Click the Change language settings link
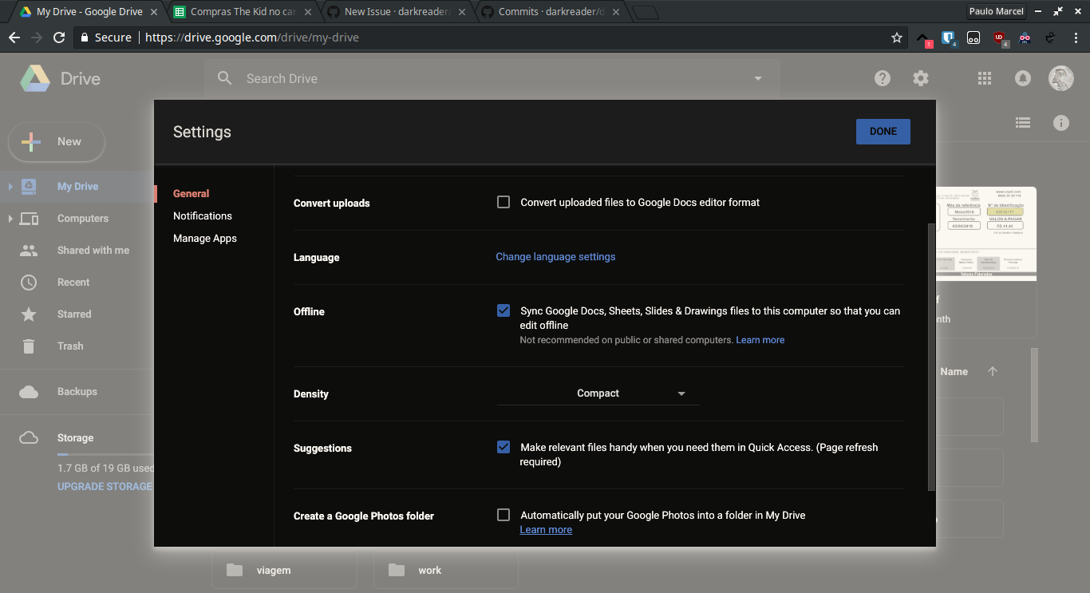 tap(555, 256)
